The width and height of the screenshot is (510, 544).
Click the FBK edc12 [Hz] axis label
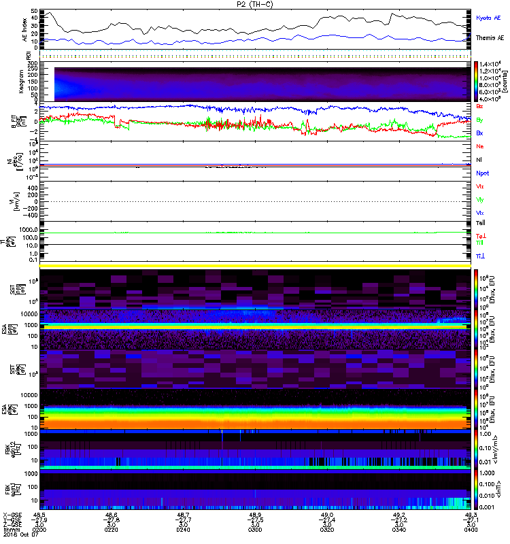[x=14, y=449]
